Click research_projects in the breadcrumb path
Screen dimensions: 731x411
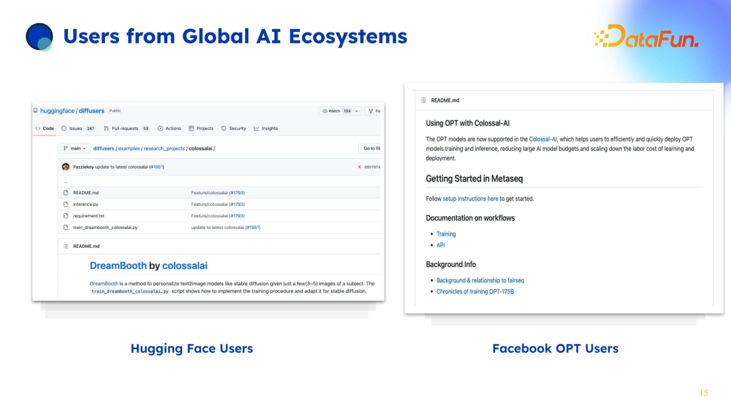coord(164,148)
